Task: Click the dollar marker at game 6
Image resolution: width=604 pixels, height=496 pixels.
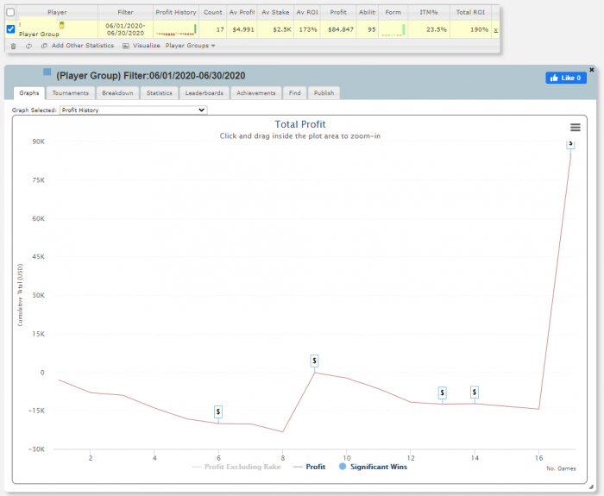Action: click(218, 412)
